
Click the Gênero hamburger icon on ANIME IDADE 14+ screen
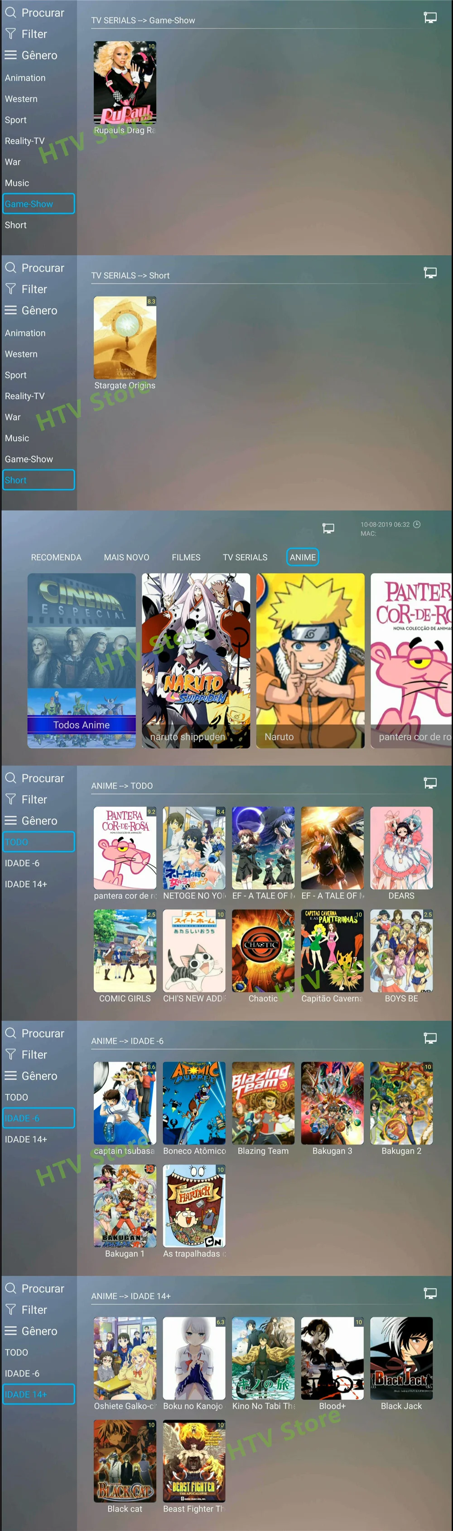[10, 1330]
